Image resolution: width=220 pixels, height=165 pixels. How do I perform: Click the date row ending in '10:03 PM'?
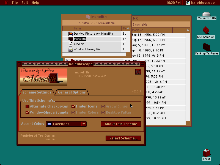click(156, 118)
